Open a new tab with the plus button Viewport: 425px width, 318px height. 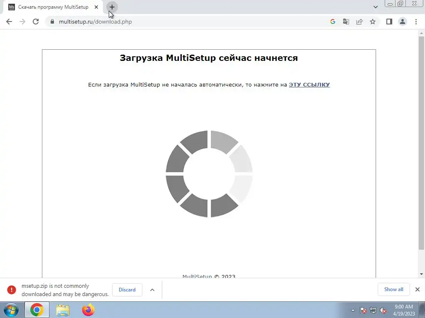coord(112,7)
